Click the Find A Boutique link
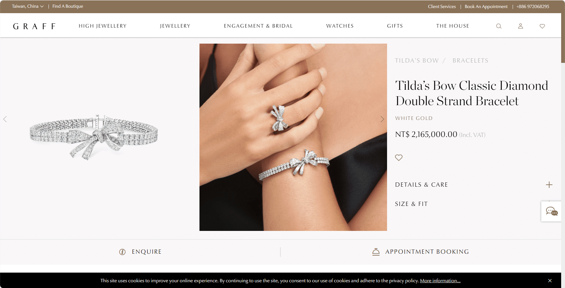Image resolution: width=565 pixels, height=288 pixels. 68,6
